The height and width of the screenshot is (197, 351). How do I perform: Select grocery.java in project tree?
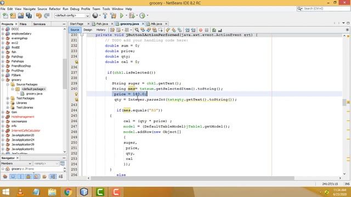[34, 94]
